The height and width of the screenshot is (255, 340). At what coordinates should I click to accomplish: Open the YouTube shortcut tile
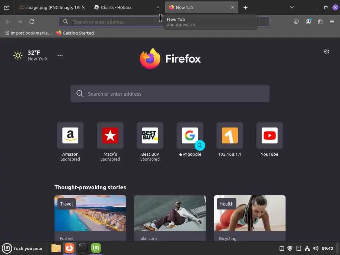(x=270, y=139)
